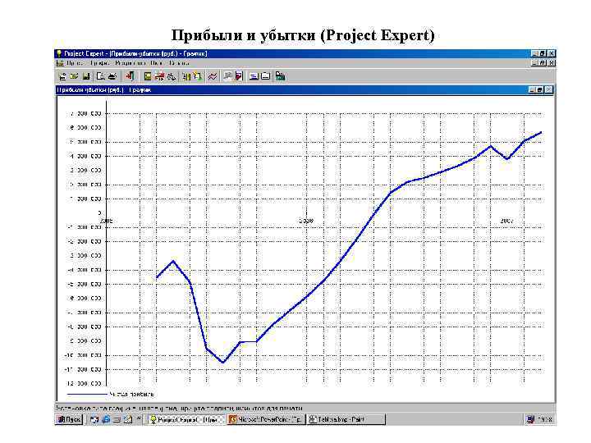Click the black bicycle-like toolbar icon
The image size is (591, 443).
172,76
